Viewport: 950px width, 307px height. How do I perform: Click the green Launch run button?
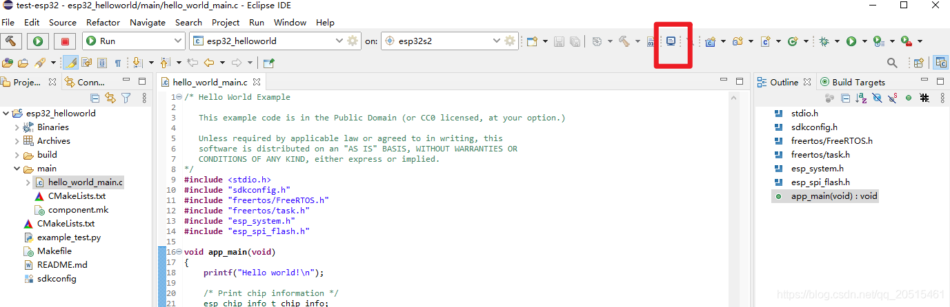click(x=38, y=41)
